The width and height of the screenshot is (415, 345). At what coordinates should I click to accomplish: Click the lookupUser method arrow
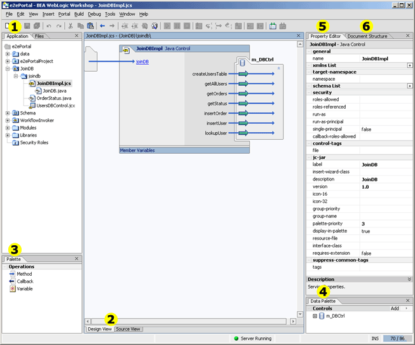(243, 133)
